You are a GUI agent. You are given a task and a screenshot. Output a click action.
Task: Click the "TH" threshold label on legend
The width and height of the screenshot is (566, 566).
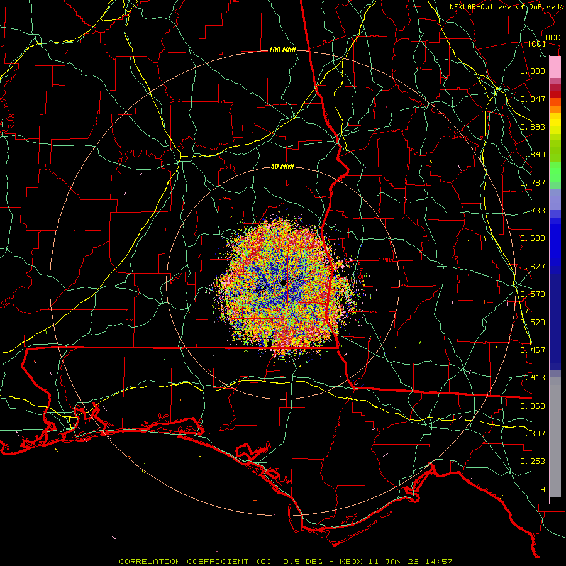pyautogui.click(x=540, y=490)
